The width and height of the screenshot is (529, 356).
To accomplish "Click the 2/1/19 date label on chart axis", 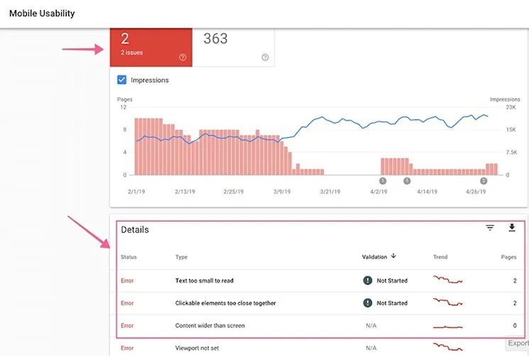I will pos(136,192).
